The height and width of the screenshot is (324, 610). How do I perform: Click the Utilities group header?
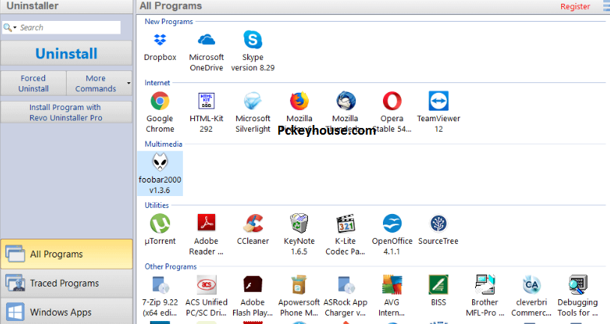(157, 205)
